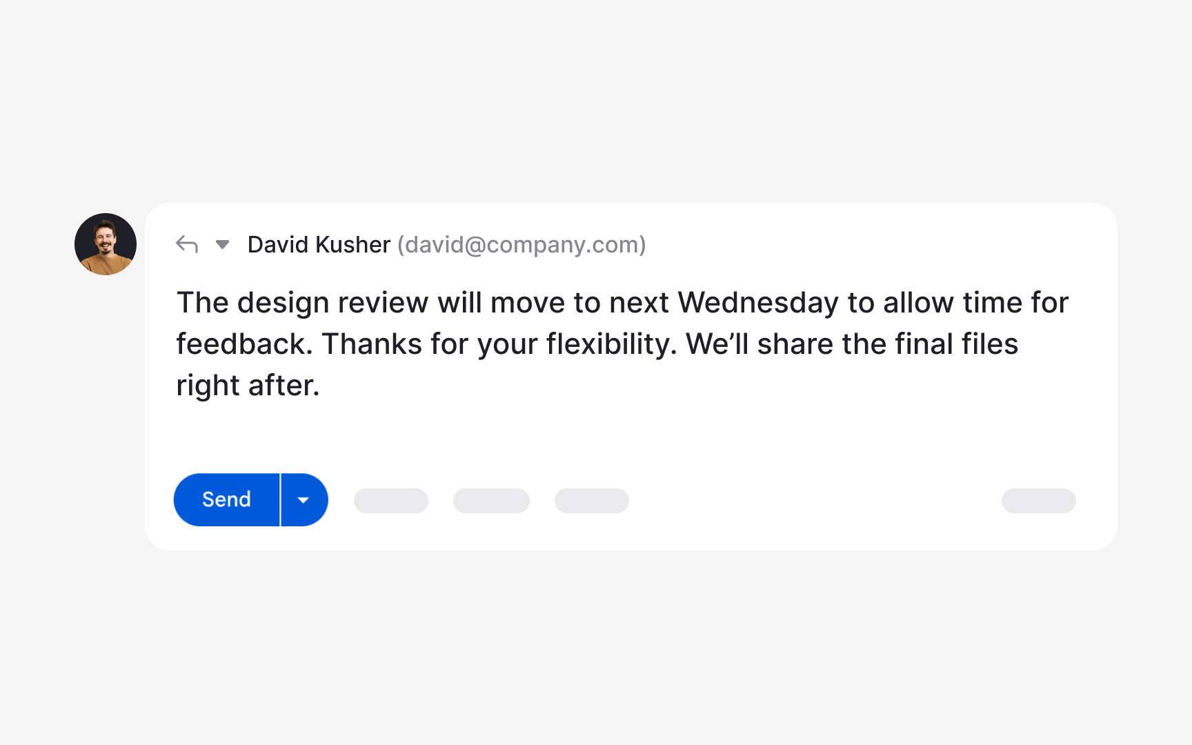Screen dimensions: 1192x745
Task: Select the recipient name David Kusher
Action: pyautogui.click(x=319, y=245)
